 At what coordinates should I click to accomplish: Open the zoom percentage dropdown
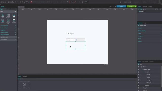(x=87, y=2)
